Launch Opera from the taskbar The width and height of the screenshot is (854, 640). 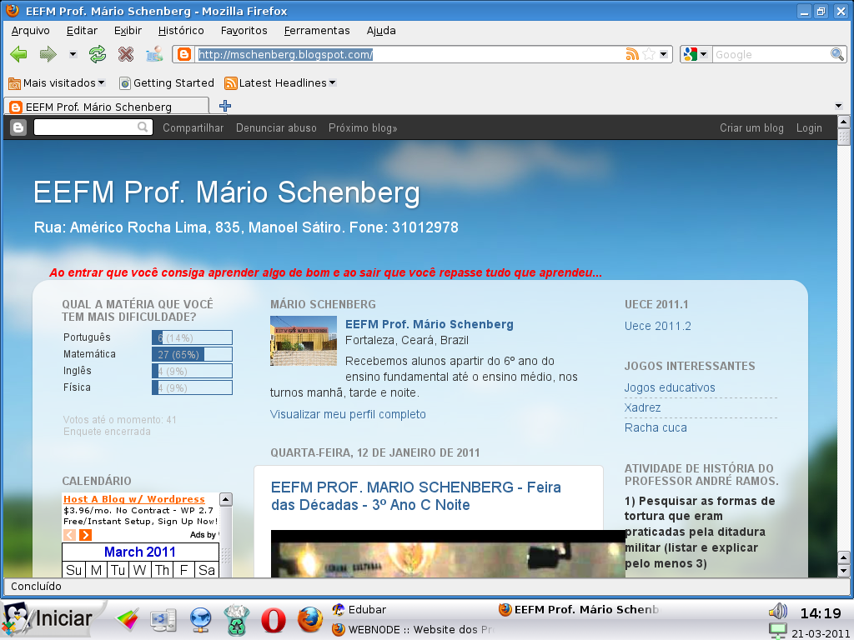pyautogui.click(x=273, y=619)
